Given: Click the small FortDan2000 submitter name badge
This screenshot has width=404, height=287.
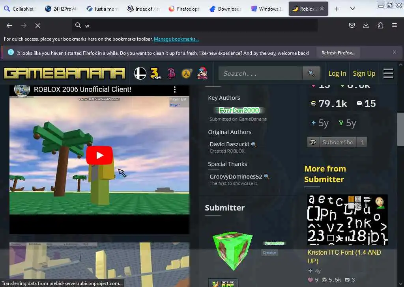Looking at the screenshot, I should pyautogui.click(x=274, y=243).
